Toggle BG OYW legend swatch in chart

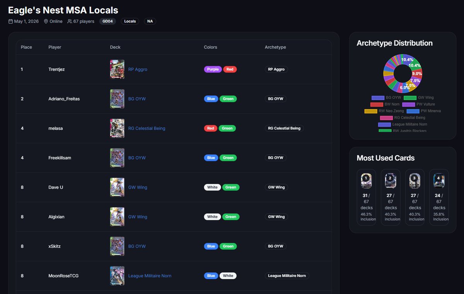(x=378, y=98)
